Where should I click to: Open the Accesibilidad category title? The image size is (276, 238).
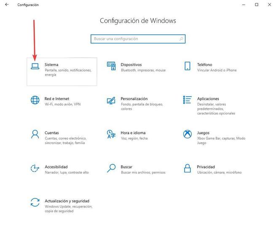(x=56, y=167)
